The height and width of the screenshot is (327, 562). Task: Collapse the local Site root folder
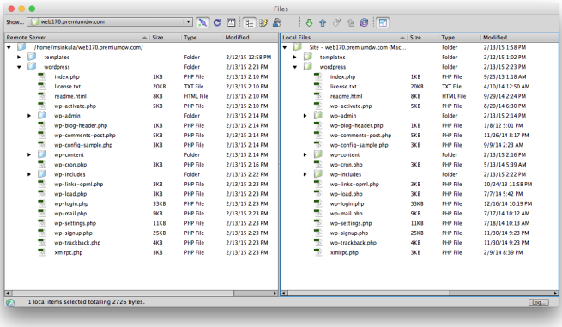[x=285, y=47]
